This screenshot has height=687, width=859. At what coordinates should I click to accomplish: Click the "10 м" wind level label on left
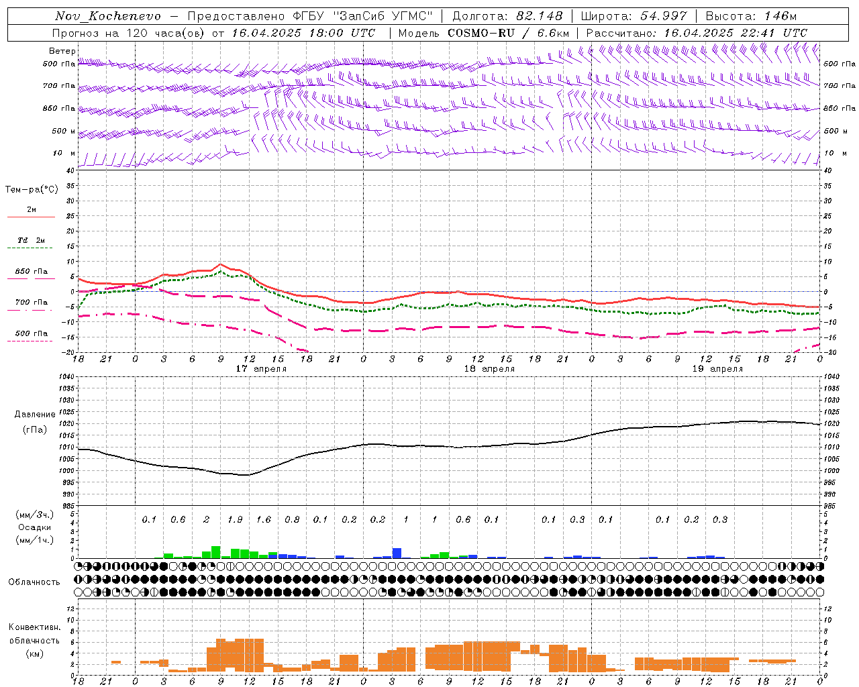64,153
